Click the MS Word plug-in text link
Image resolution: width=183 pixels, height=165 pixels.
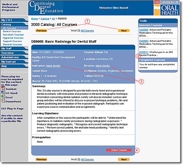tap(11, 93)
